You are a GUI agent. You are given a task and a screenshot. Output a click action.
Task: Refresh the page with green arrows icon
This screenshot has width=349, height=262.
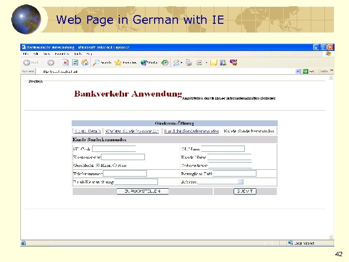pos(75,63)
